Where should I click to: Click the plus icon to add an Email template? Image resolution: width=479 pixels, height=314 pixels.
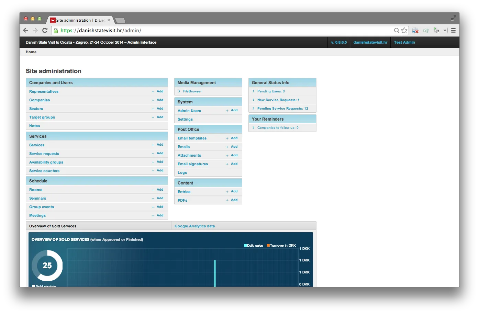tap(227, 138)
